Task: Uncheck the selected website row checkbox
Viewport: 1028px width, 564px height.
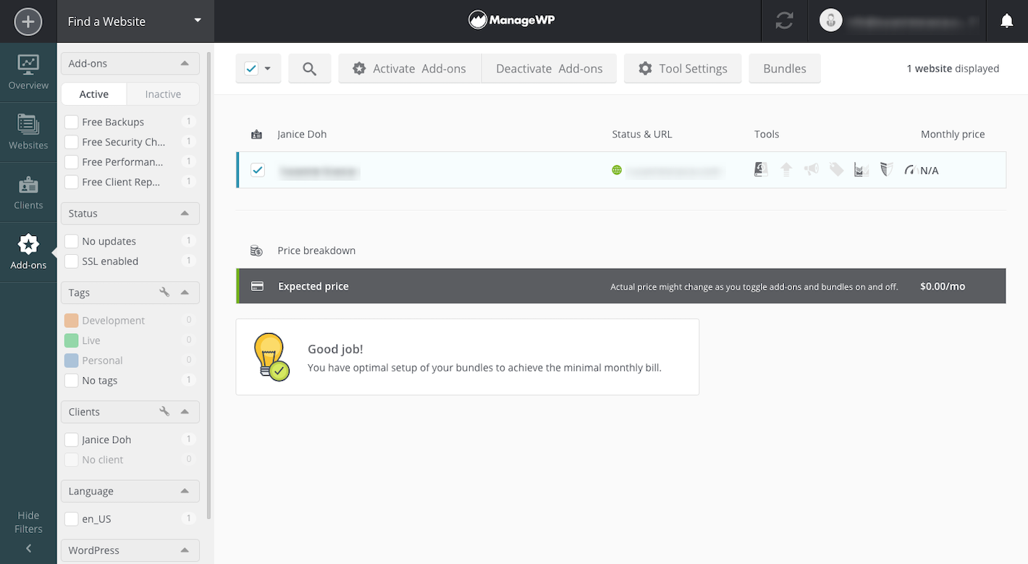Action: [258, 170]
